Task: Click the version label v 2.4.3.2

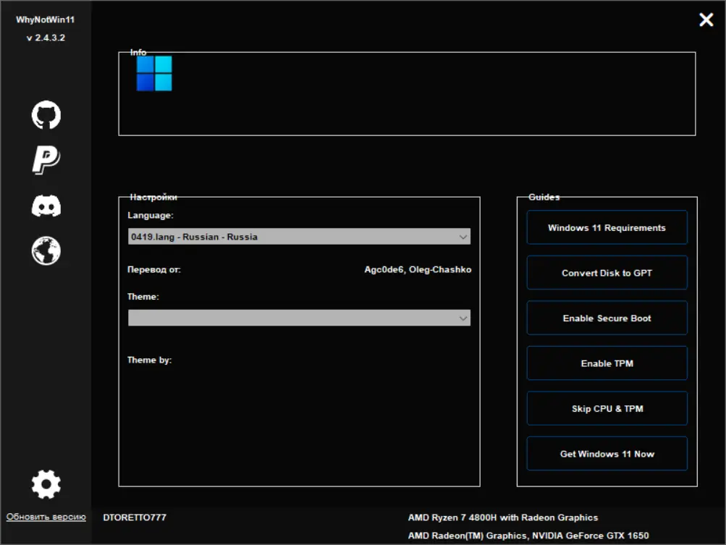Action: coord(46,38)
